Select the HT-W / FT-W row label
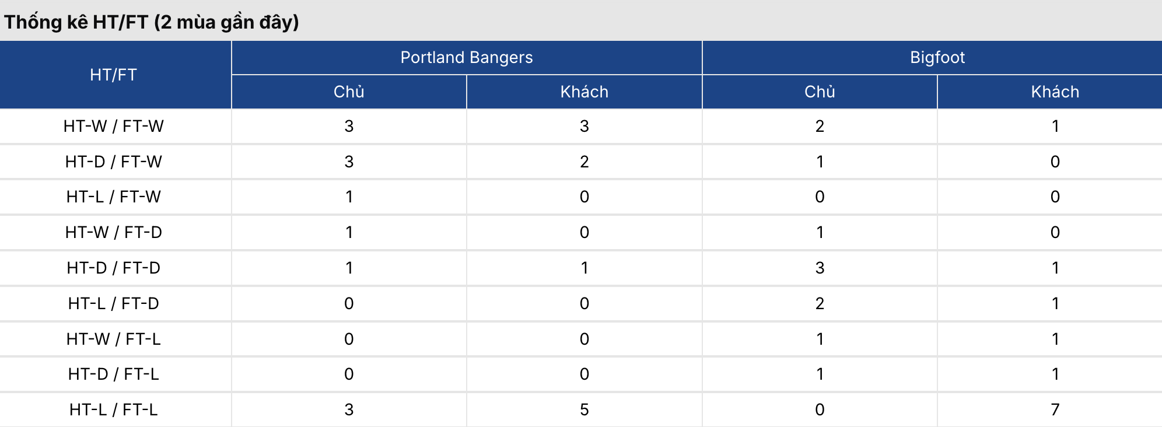Viewport: 1162px width, 427px height. 113,126
